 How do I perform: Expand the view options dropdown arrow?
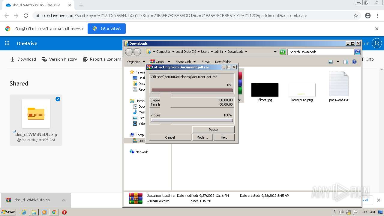point(338,62)
